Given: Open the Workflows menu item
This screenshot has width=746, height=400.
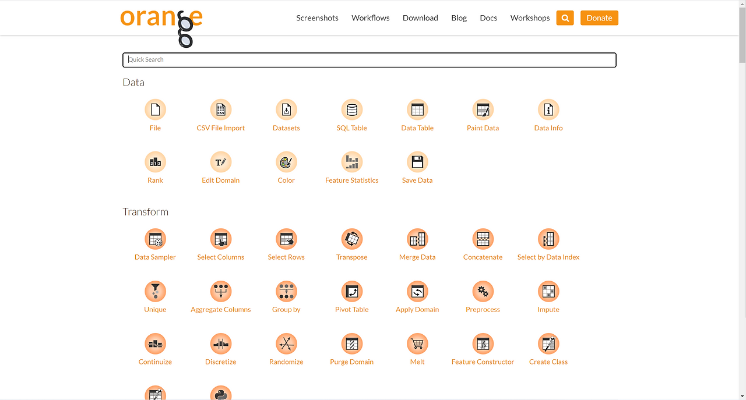Looking at the screenshot, I should pos(371,18).
